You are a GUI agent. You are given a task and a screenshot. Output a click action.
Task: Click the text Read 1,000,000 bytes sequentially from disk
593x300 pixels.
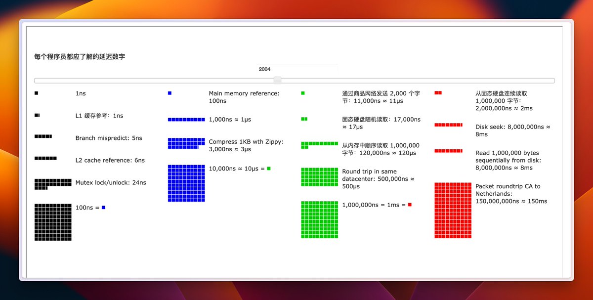508,157
